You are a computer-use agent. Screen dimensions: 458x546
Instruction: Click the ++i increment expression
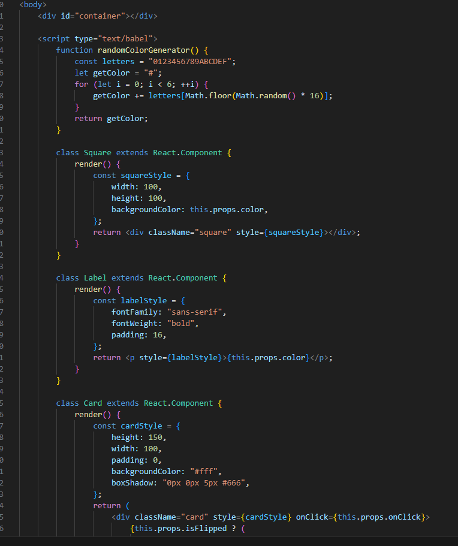coord(188,85)
